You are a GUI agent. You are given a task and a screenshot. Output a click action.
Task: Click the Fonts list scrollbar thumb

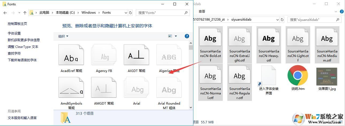point(191,48)
